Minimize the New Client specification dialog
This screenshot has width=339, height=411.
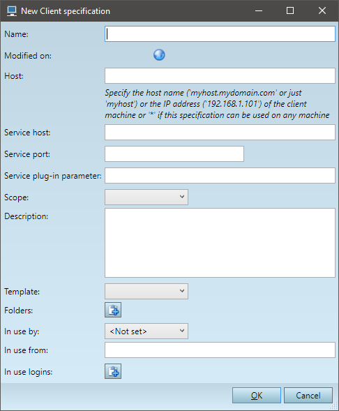click(259, 10)
